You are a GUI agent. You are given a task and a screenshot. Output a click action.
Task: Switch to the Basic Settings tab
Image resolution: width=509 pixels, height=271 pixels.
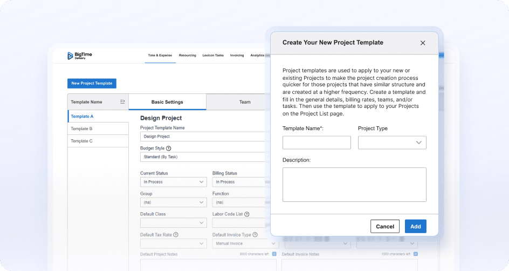167,102
